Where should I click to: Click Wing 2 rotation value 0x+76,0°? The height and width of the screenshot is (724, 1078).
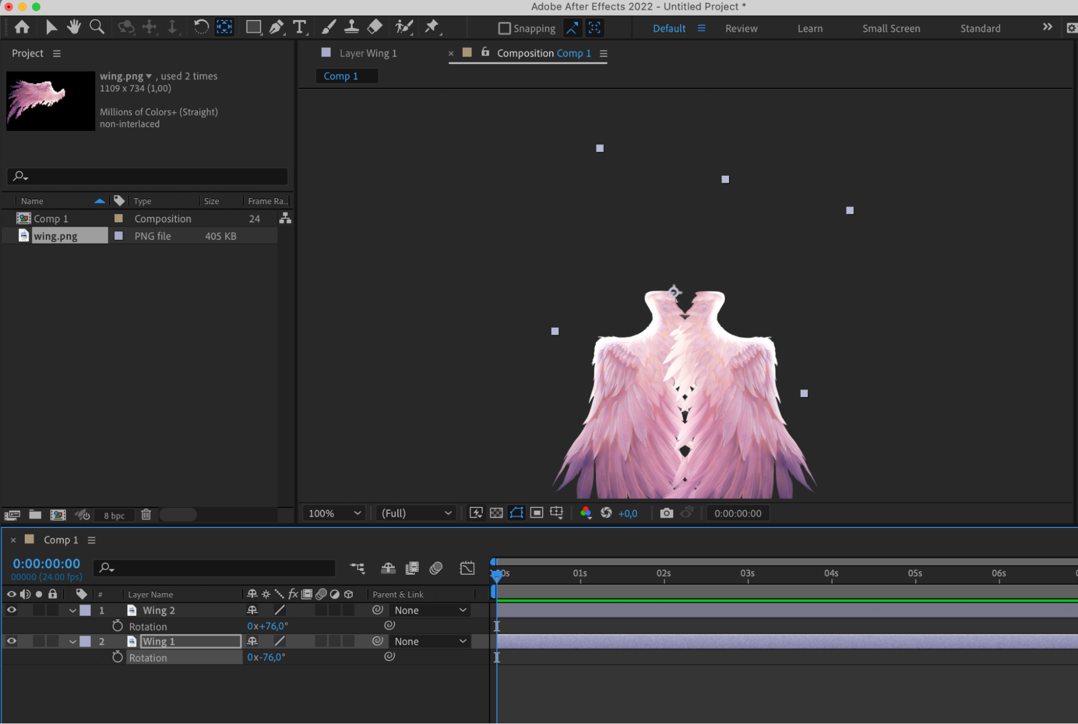[x=267, y=626]
